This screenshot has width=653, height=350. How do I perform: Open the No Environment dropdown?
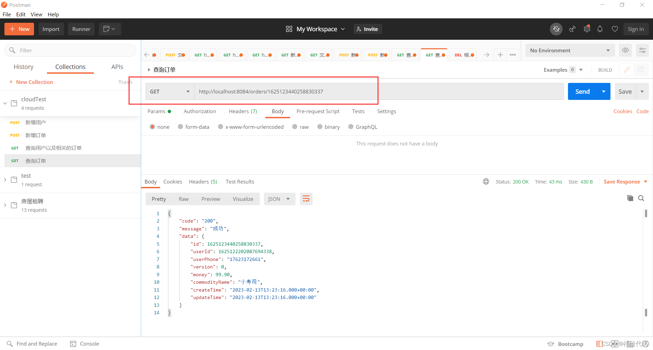(x=570, y=50)
